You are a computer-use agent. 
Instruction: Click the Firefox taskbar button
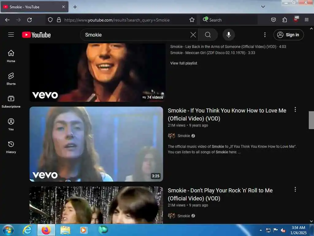[x=46, y=230]
